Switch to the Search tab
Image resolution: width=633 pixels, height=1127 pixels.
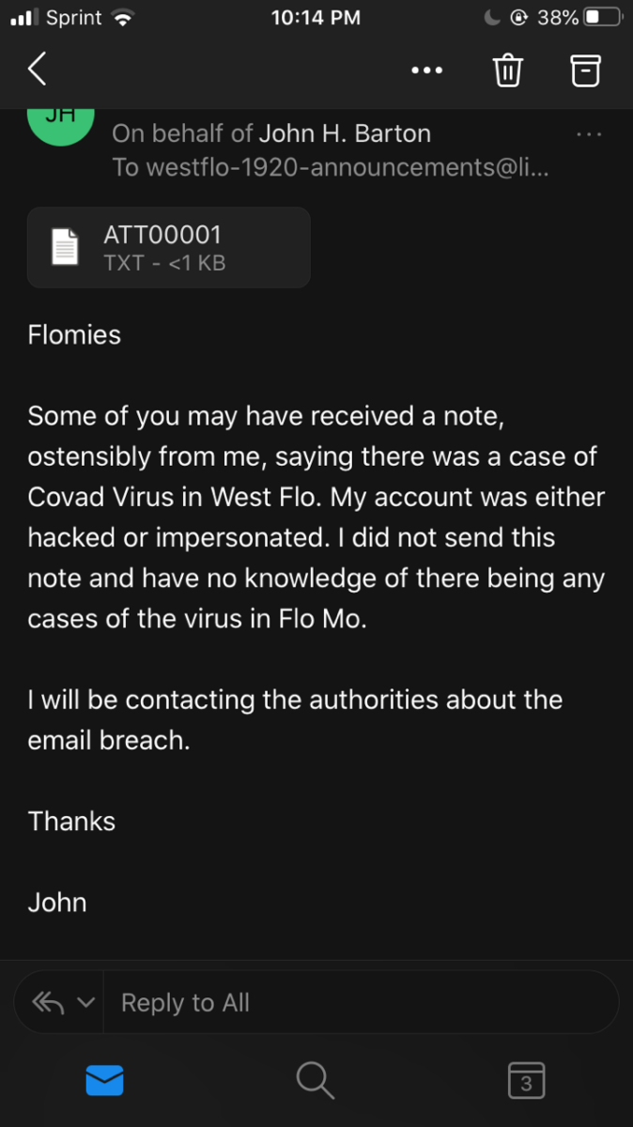[x=316, y=1081]
